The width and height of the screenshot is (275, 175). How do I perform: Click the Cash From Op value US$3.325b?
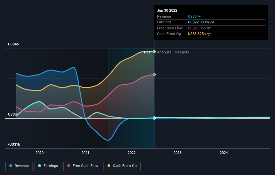(x=197, y=34)
